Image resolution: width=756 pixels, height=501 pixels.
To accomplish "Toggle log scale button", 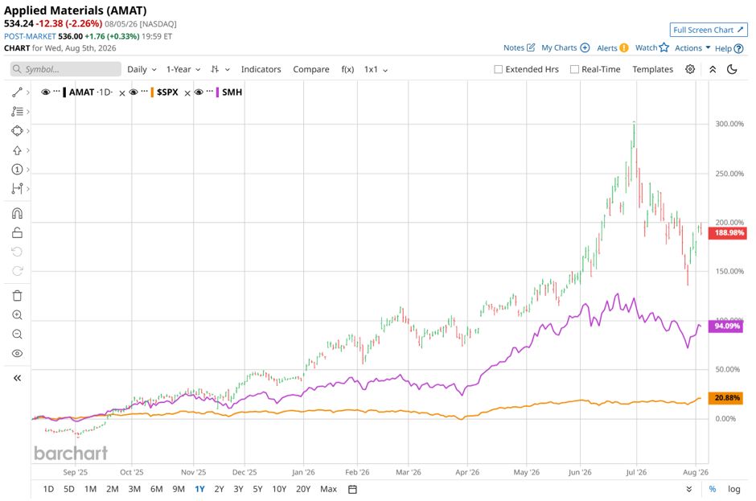I will 733,489.
